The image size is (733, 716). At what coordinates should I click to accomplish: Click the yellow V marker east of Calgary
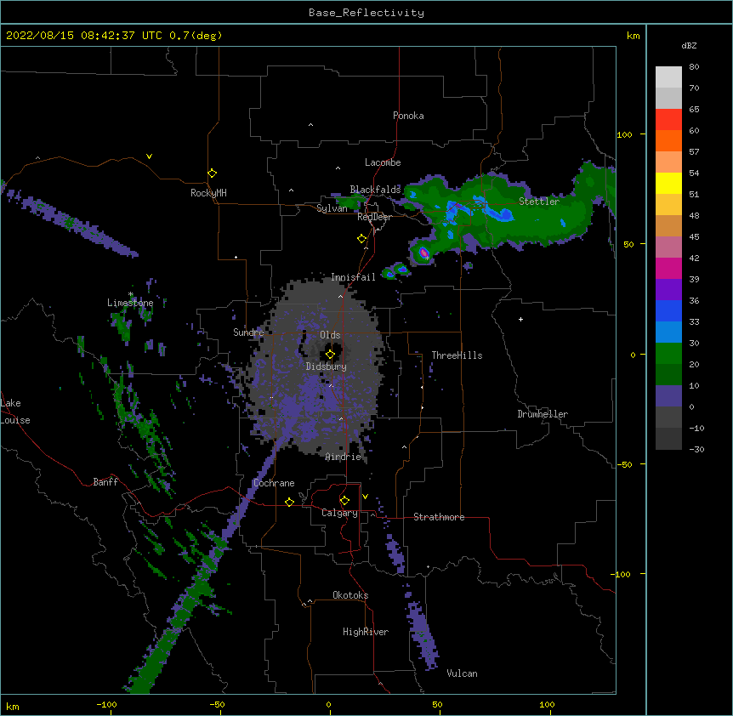tap(365, 497)
